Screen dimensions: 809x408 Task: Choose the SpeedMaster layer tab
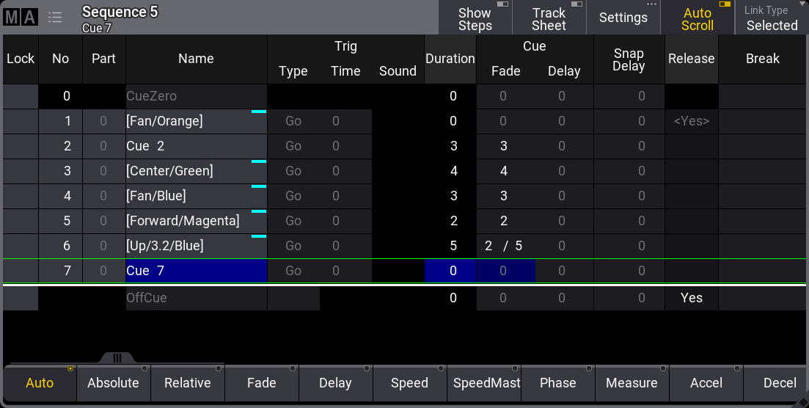coord(483,383)
